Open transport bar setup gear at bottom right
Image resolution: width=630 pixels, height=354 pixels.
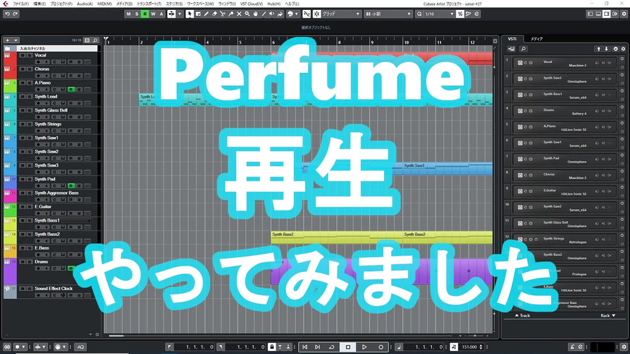point(624,347)
